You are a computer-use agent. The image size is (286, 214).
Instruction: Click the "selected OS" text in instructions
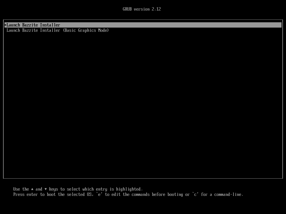click(x=79, y=194)
